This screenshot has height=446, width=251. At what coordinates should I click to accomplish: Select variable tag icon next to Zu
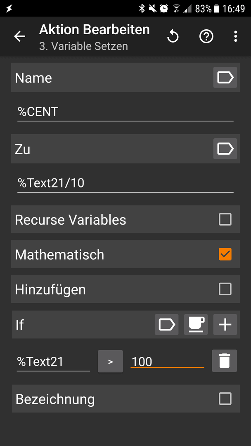pos(225,149)
